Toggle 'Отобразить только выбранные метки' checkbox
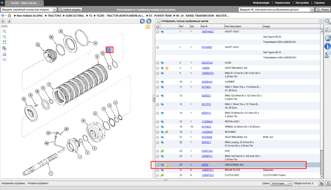331x190 pixels. (x=159, y=21)
